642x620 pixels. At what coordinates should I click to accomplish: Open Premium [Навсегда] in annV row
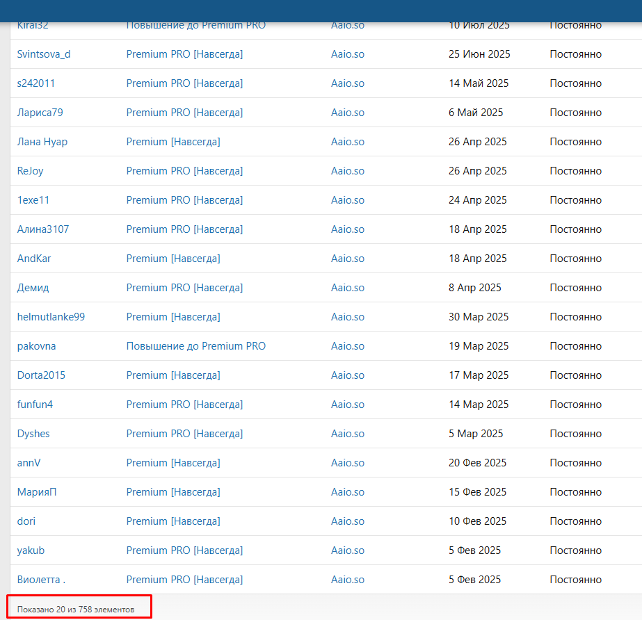(173, 462)
